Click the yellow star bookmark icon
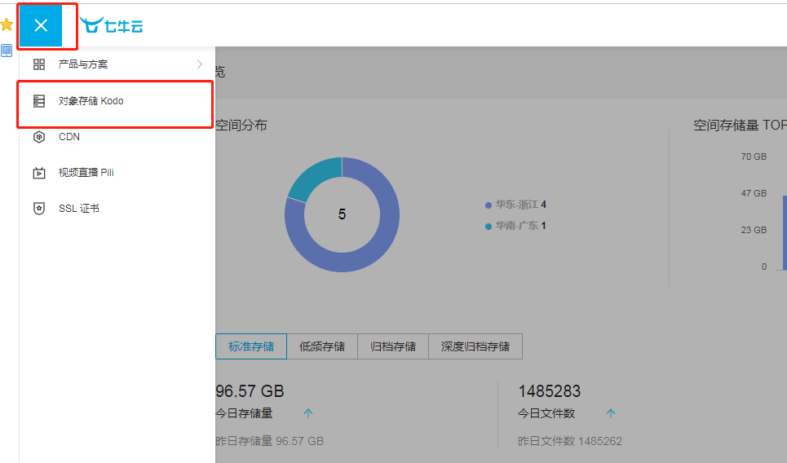The width and height of the screenshot is (787, 463). 7,24
